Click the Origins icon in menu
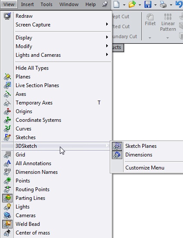Image resolution: width=183 pixels, height=238 pixels. click(x=7, y=111)
